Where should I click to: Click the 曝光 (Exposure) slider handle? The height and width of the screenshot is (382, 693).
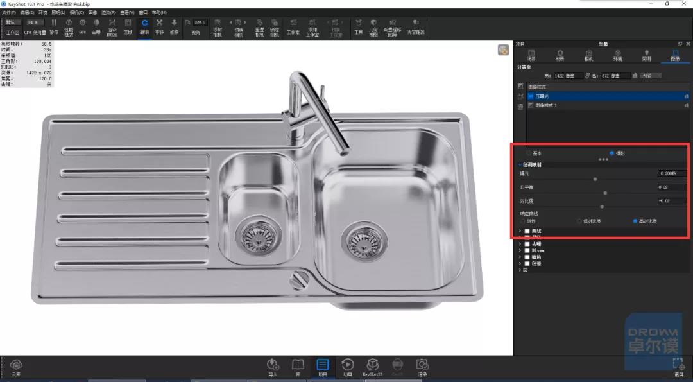595,180
